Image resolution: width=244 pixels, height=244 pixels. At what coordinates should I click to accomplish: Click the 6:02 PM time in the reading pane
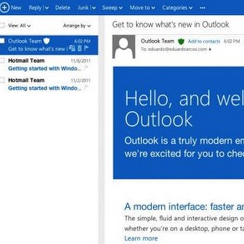coord(232,41)
